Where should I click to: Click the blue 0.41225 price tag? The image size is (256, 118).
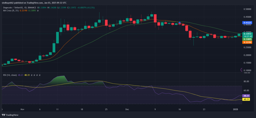[247, 23]
